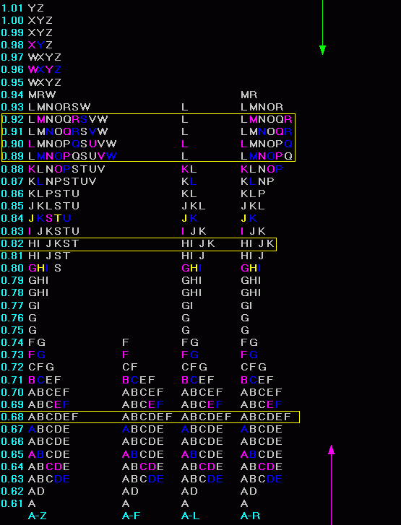Click the JKLSTU letters at 0.85
Image resolution: width=401 pixels, height=525 pixels.
click(x=53, y=206)
